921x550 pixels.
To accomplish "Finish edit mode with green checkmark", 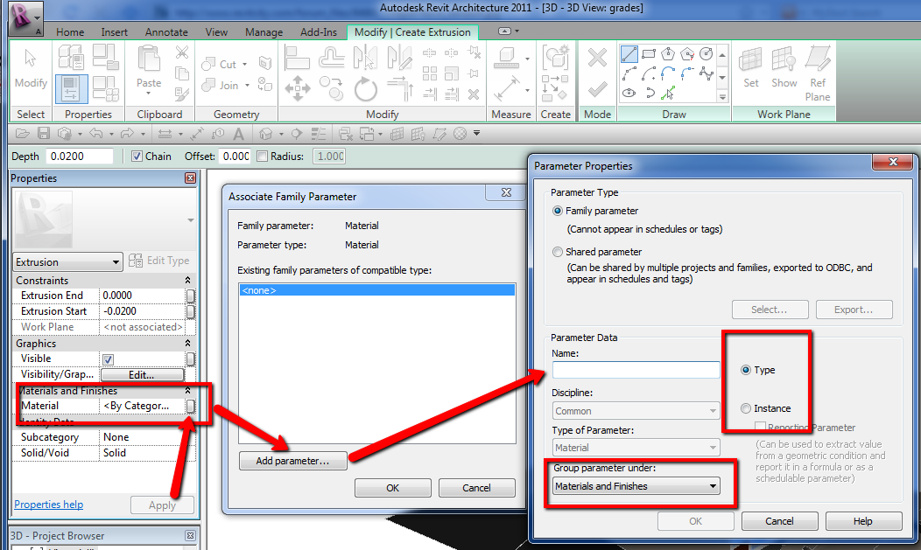I will click(x=597, y=90).
